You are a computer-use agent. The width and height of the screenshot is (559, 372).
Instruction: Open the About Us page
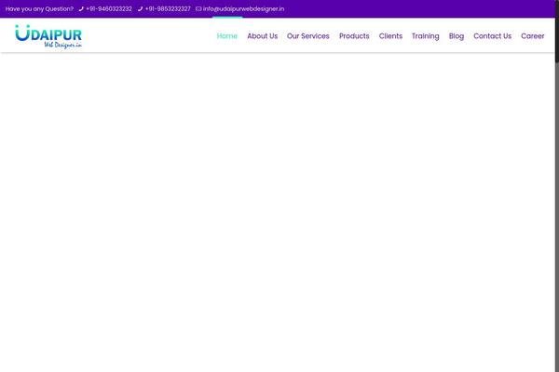pyautogui.click(x=263, y=36)
